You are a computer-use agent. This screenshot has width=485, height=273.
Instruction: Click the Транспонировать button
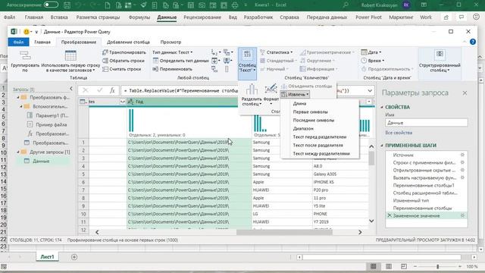pos(124,52)
